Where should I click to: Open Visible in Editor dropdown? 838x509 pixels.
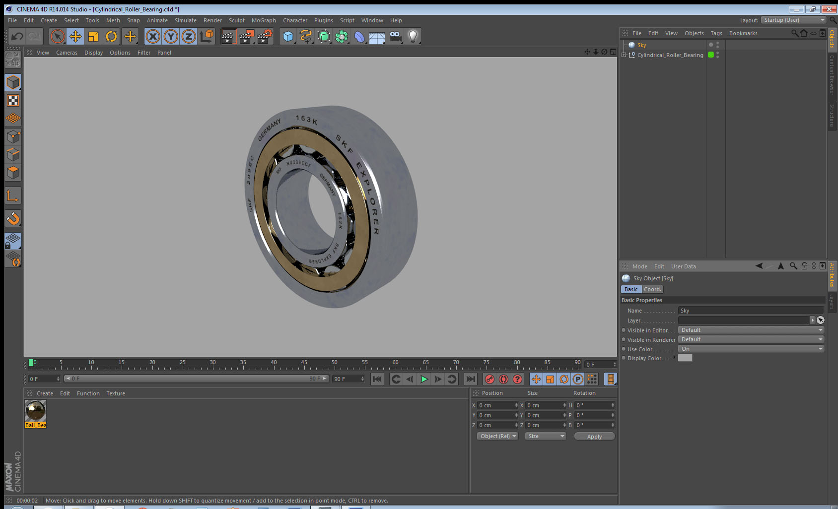click(751, 330)
